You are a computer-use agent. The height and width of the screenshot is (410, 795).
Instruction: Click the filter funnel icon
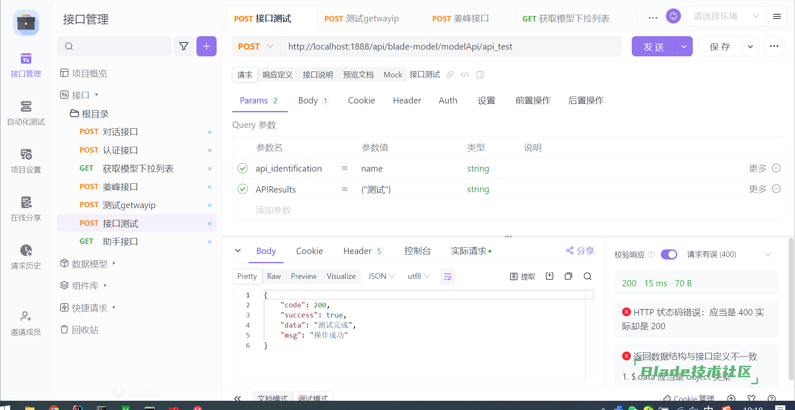pyautogui.click(x=184, y=46)
